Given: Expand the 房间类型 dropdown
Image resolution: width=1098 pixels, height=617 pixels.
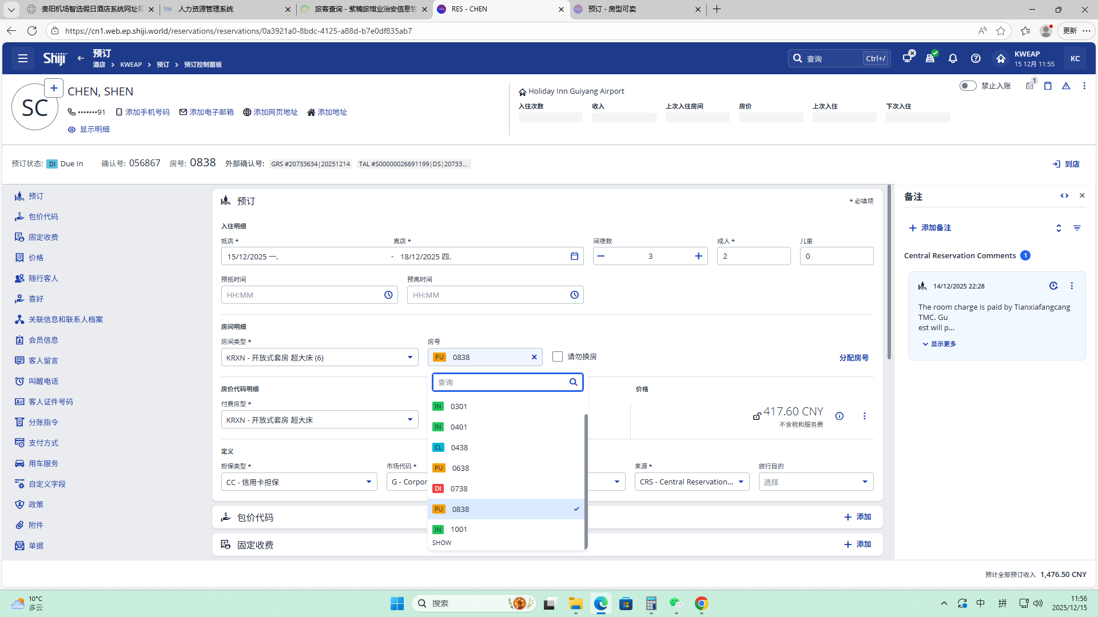Looking at the screenshot, I should [x=409, y=358].
